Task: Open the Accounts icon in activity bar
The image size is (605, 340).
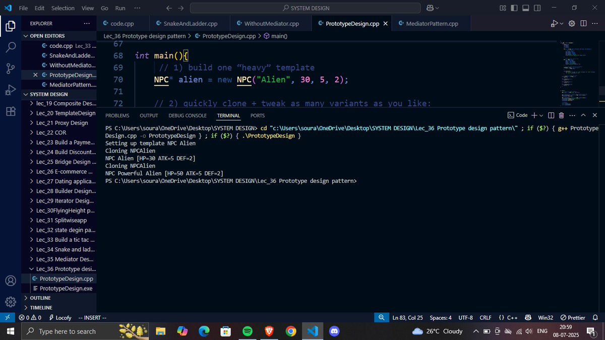Action: (10, 281)
